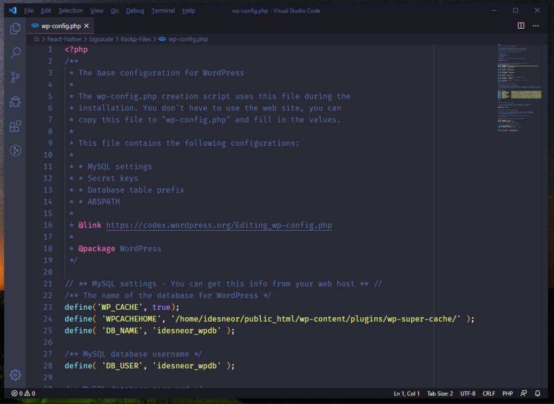
Task: Close the wp-config.php editor tab
Action: 87,26
